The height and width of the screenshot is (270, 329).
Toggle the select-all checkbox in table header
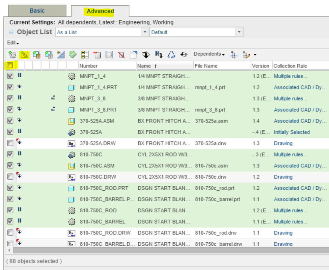point(10,65)
